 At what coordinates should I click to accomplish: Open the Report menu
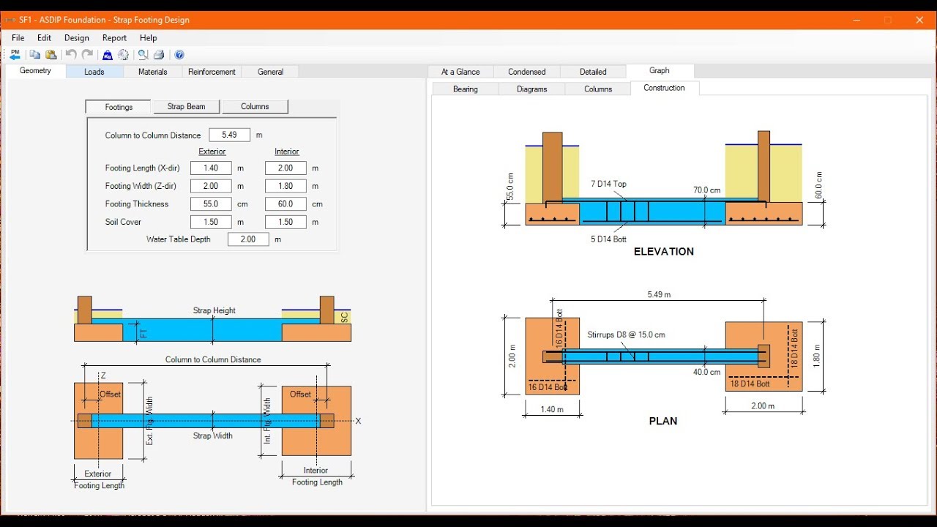point(114,37)
